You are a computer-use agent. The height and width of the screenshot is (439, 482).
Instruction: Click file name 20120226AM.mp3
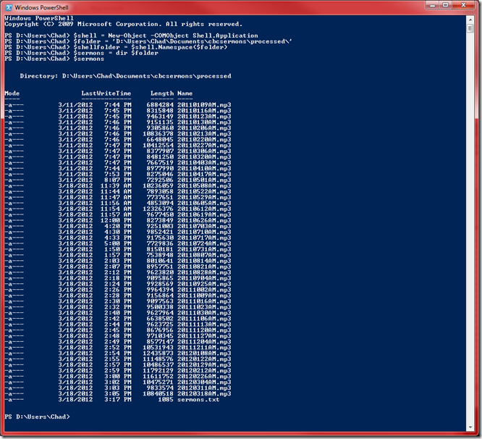(x=204, y=377)
